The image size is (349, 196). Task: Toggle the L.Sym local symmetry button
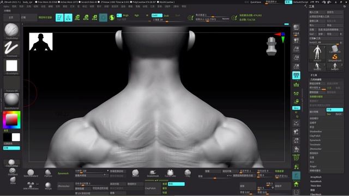click(x=296, y=93)
